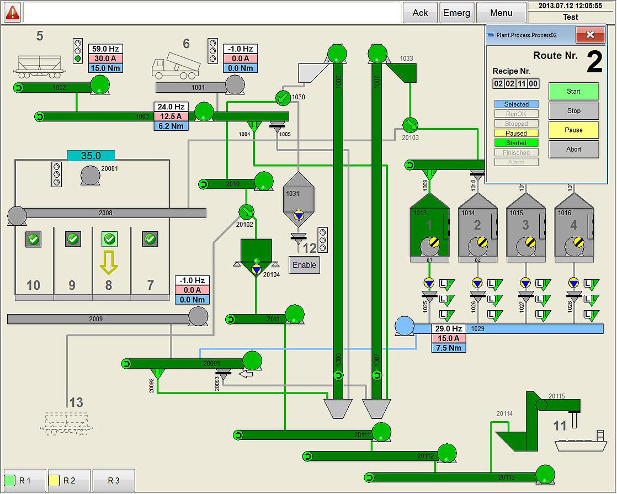Click discharge hopper 1004 on conveyor 1003

click(x=254, y=124)
